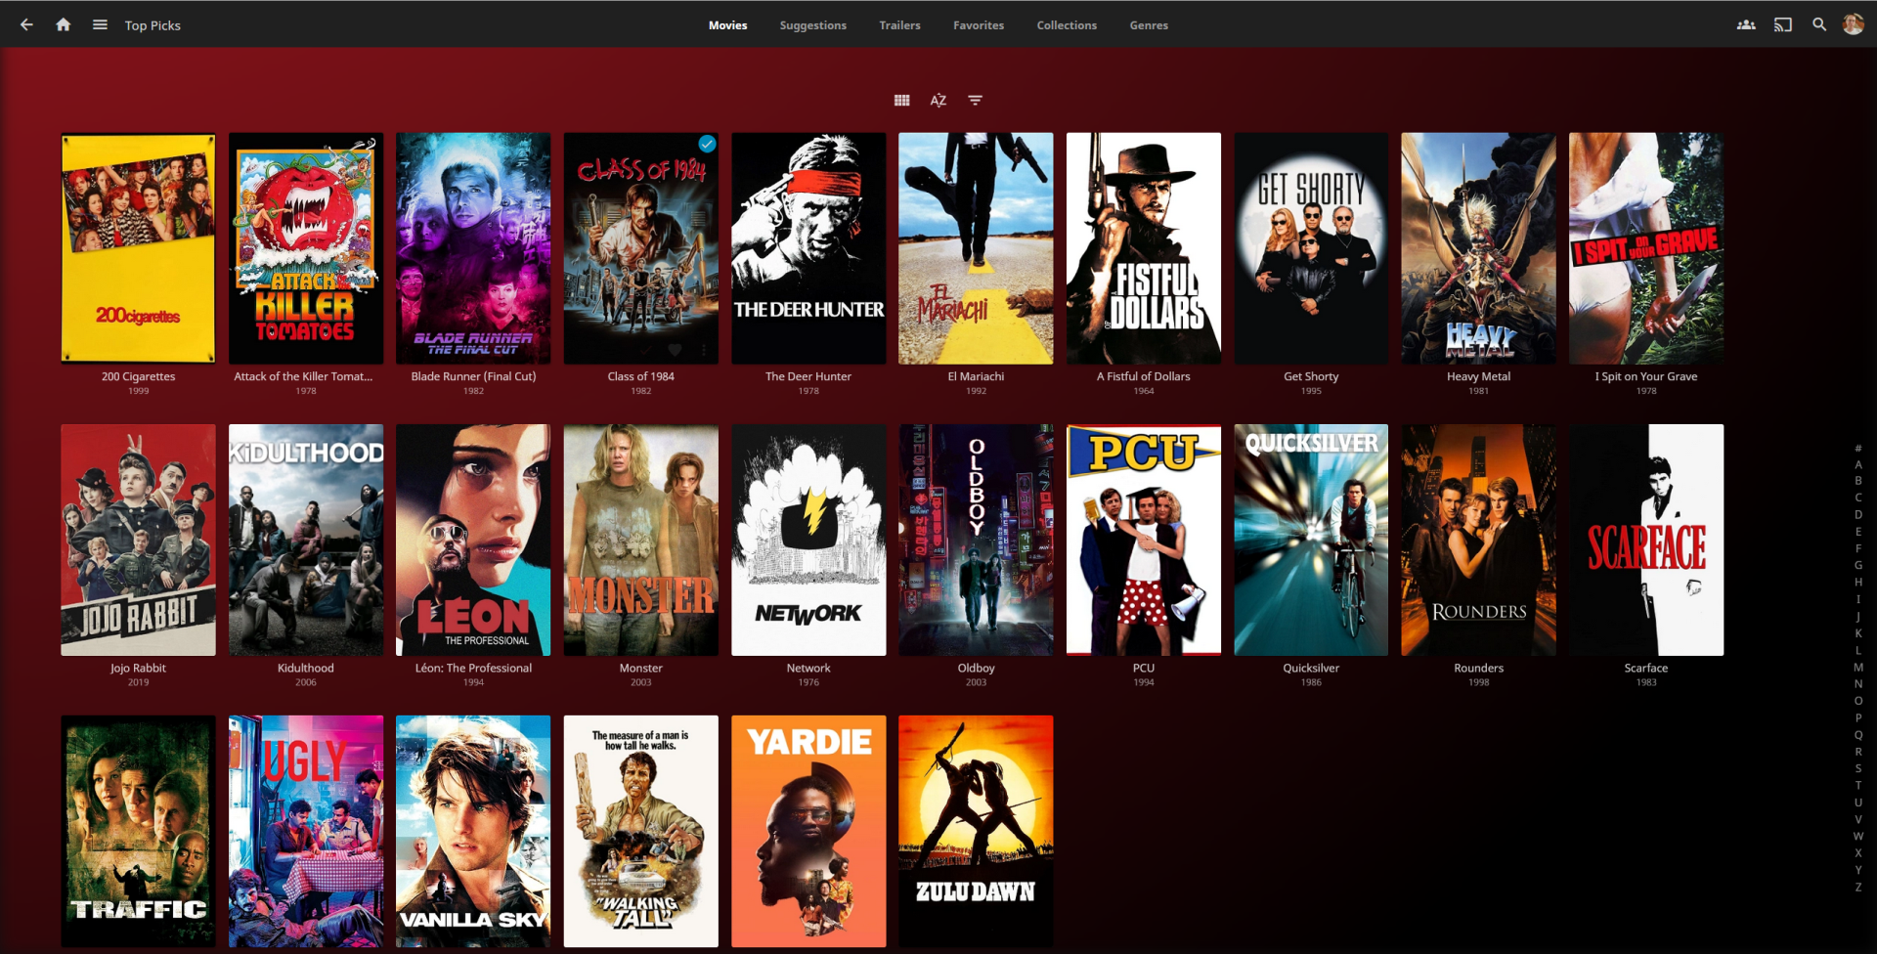Click the Cast to device icon
Screen dimensions: 1877x954
coord(1783,25)
